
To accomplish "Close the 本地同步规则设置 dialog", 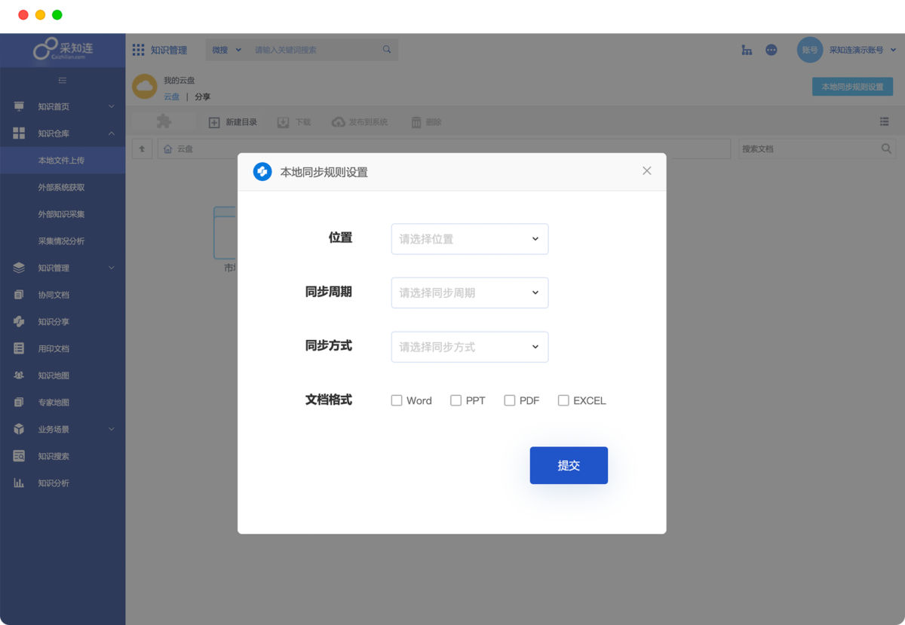I will 646,171.
